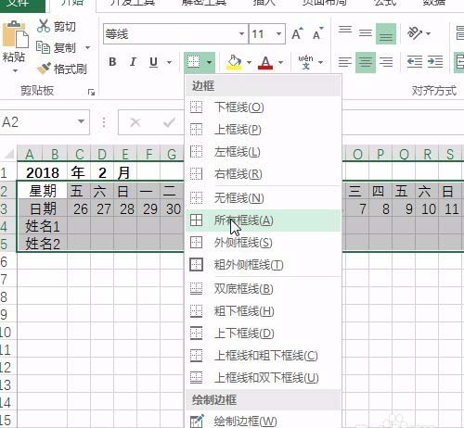Image resolution: width=464 pixels, height=428 pixels.
Task: Choose 右框线(R) right border
Action: tap(264, 174)
